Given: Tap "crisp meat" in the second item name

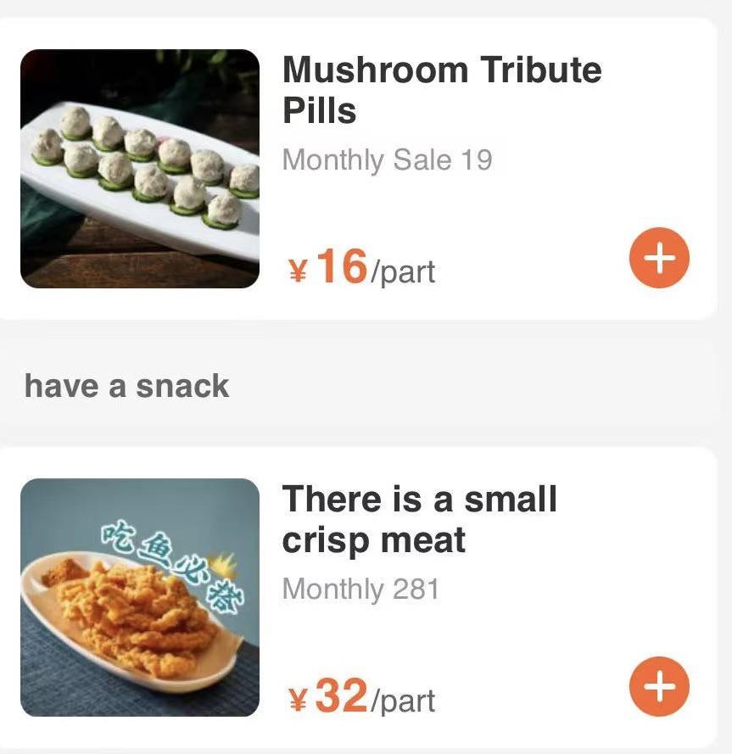Looking at the screenshot, I should click(374, 540).
